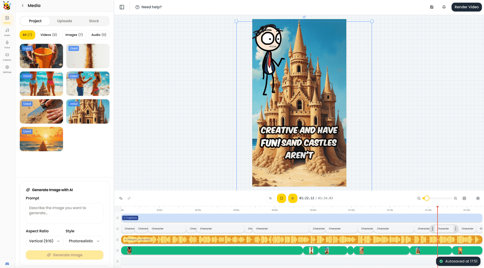The width and height of the screenshot is (484, 268).
Task: Select the Merged_audio.Mp3 audio clip
Action: pyautogui.click(x=302, y=240)
